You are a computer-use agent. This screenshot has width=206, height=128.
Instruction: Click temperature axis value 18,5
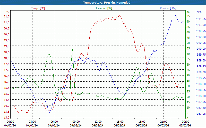point(7,52)
